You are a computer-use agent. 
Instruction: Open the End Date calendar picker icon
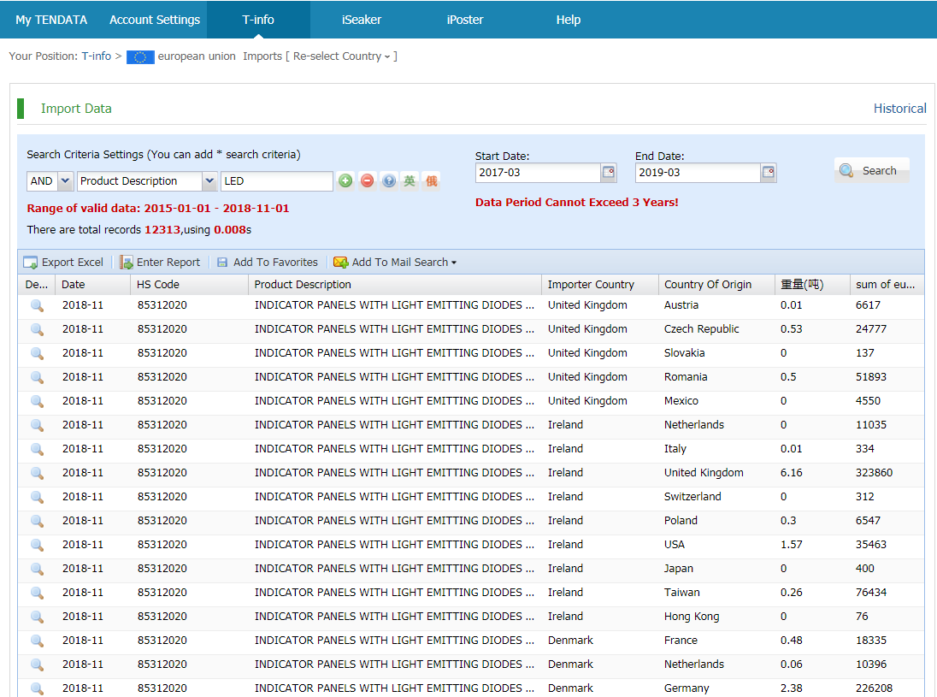[x=769, y=173]
